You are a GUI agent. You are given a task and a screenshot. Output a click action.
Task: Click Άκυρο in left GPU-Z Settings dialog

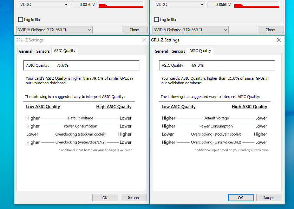133,197
